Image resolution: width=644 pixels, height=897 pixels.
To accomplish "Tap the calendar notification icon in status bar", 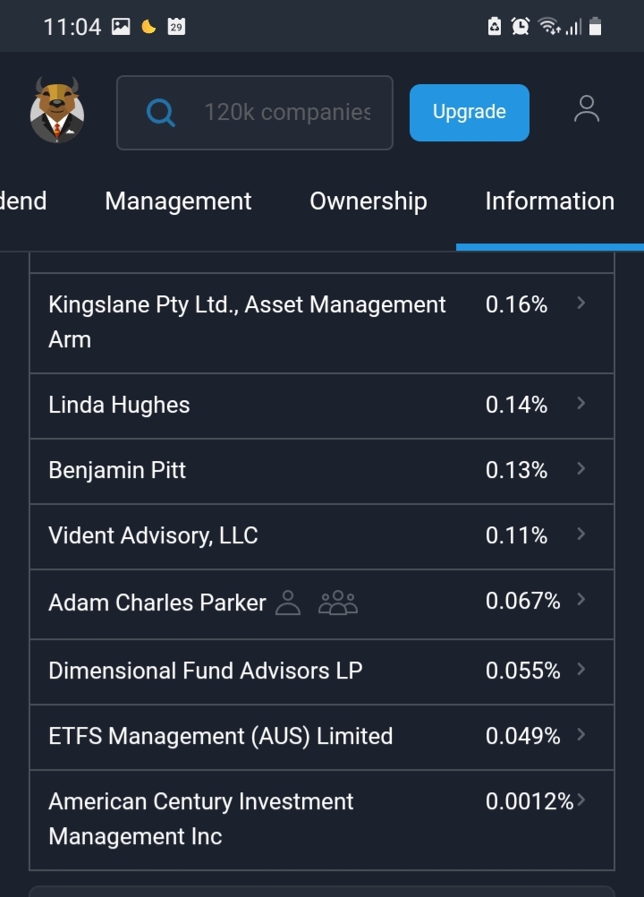I will (176, 26).
